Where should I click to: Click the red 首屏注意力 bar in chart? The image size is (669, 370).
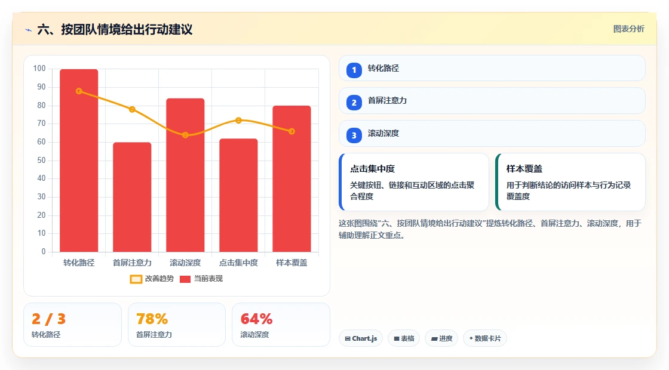coord(132,197)
